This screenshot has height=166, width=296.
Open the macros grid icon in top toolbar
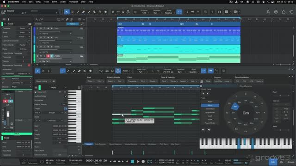coord(226,12)
